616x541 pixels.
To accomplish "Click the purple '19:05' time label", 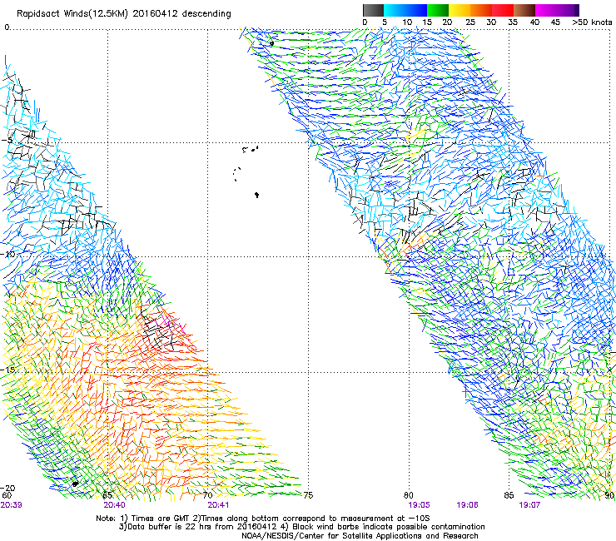I will click(x=419, y=505).
